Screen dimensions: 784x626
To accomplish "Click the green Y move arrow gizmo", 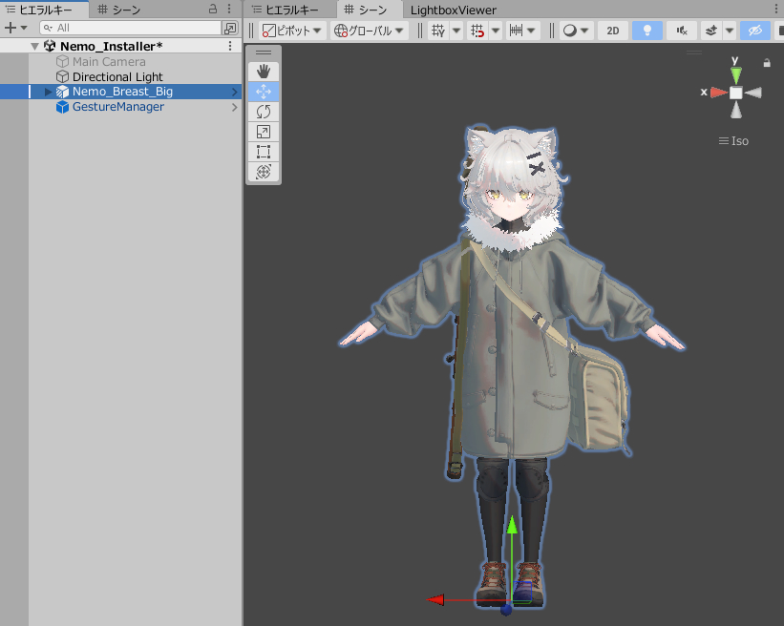I will tap(512, 527).
